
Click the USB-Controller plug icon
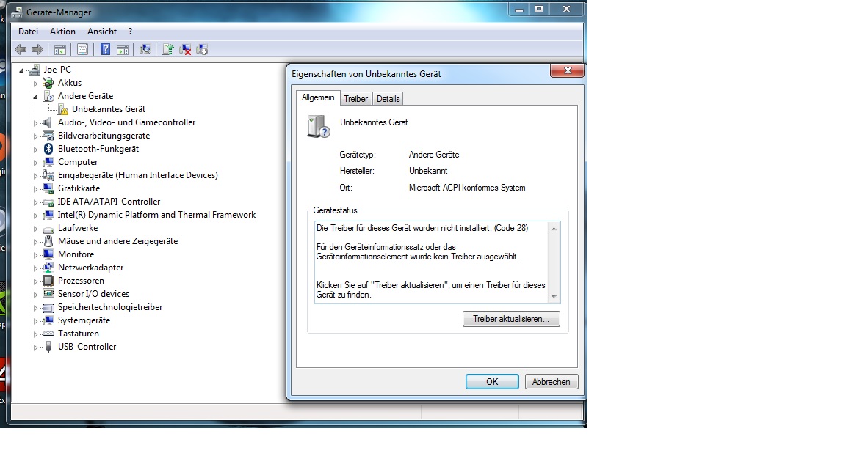coord(48,347)
